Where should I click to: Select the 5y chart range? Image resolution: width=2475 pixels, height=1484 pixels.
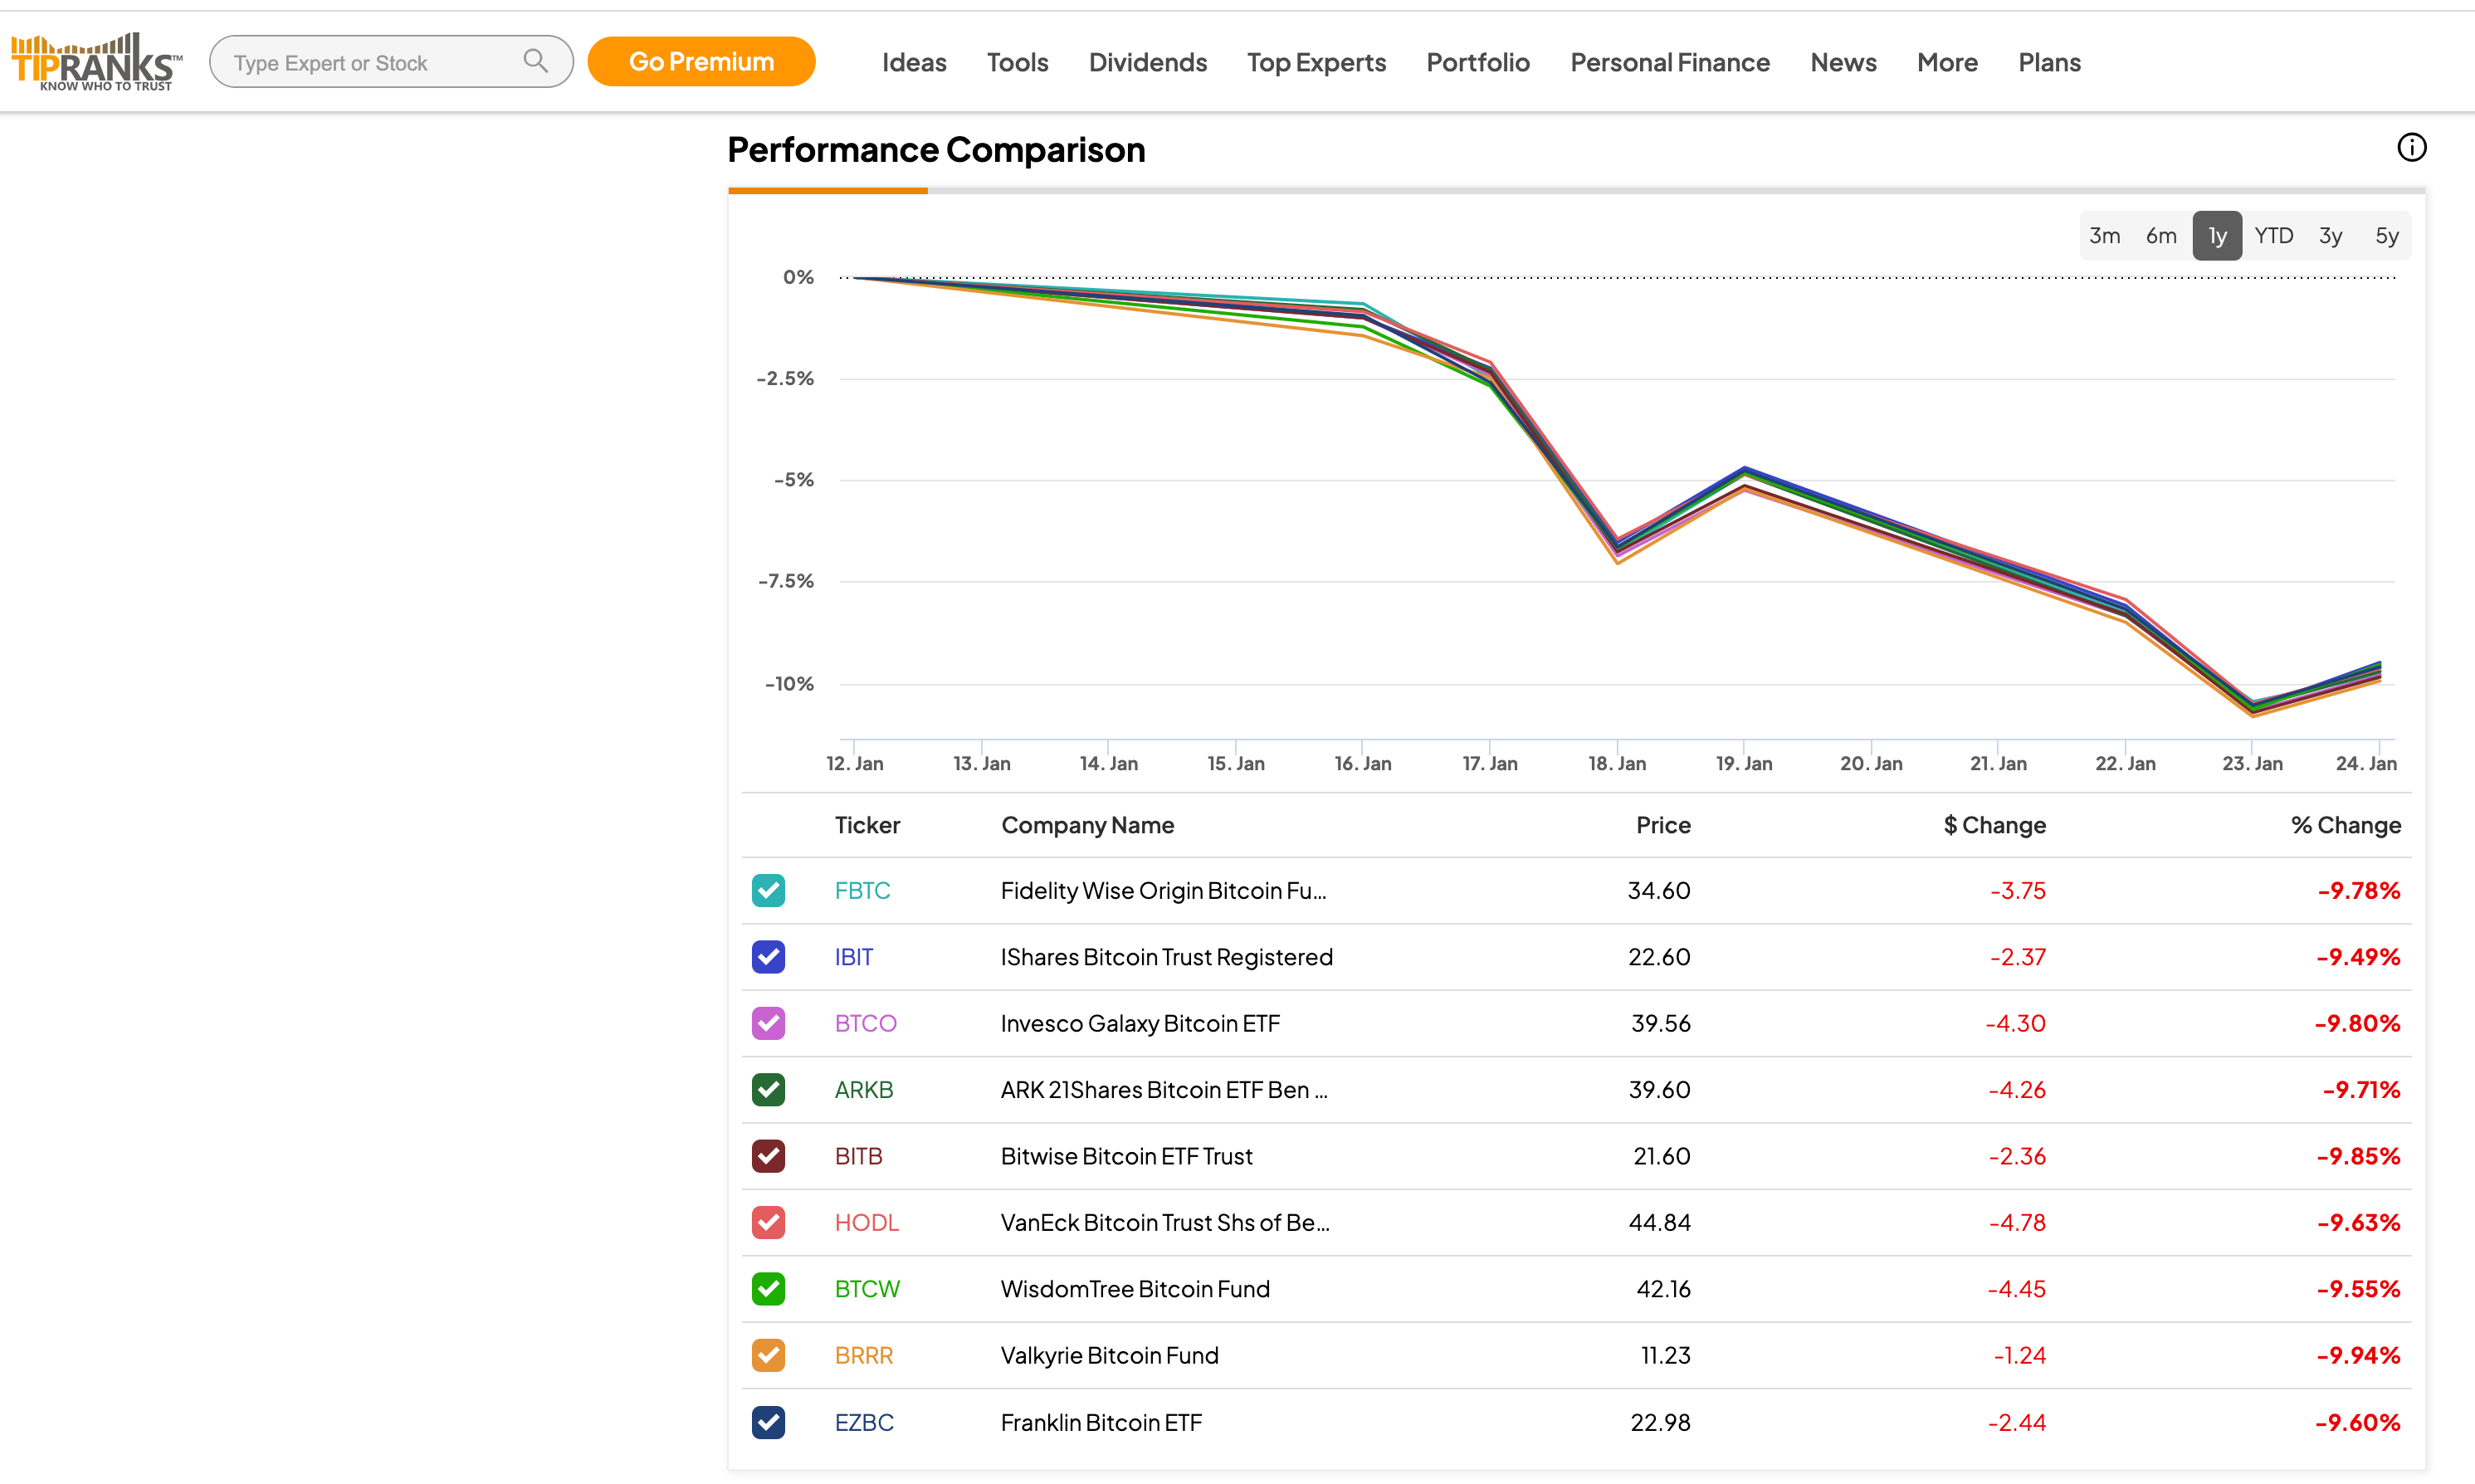pos(2387,236)
